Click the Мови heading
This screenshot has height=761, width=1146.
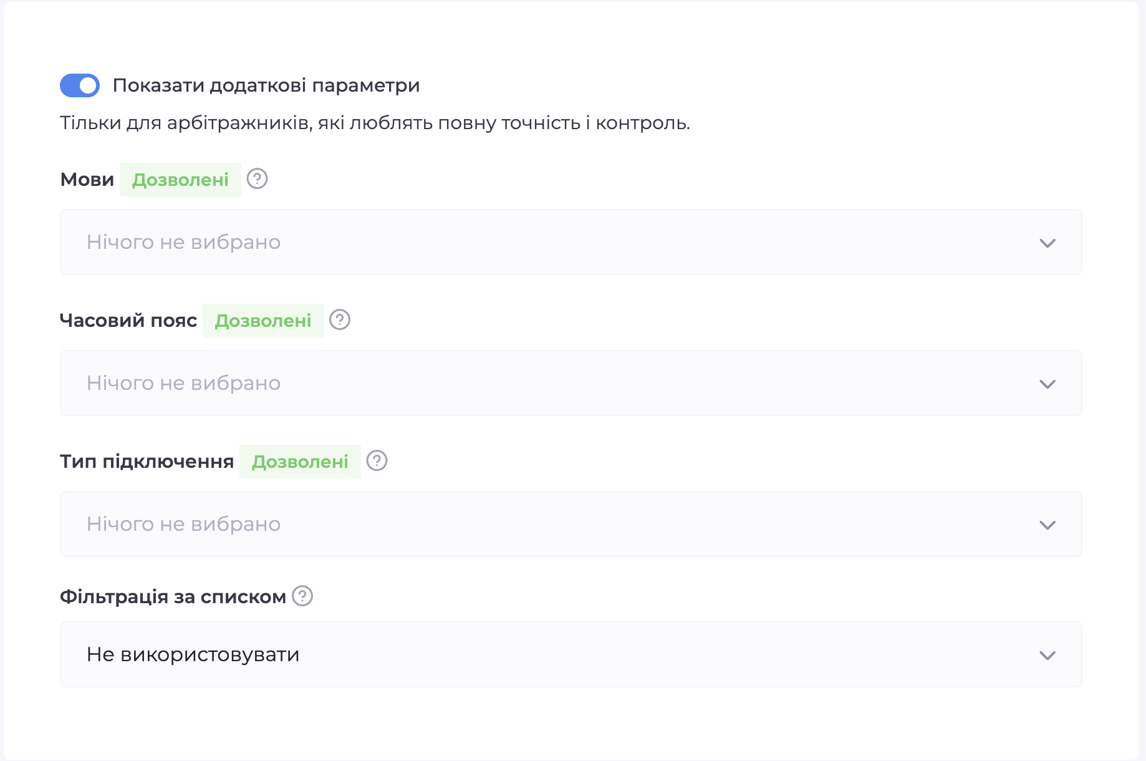click(87, 179)
